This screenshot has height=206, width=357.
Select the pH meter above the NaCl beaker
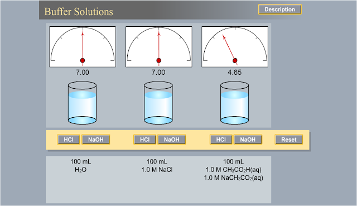pos(158,47)
